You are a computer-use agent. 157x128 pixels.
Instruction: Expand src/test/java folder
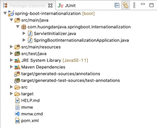[11, 53]
